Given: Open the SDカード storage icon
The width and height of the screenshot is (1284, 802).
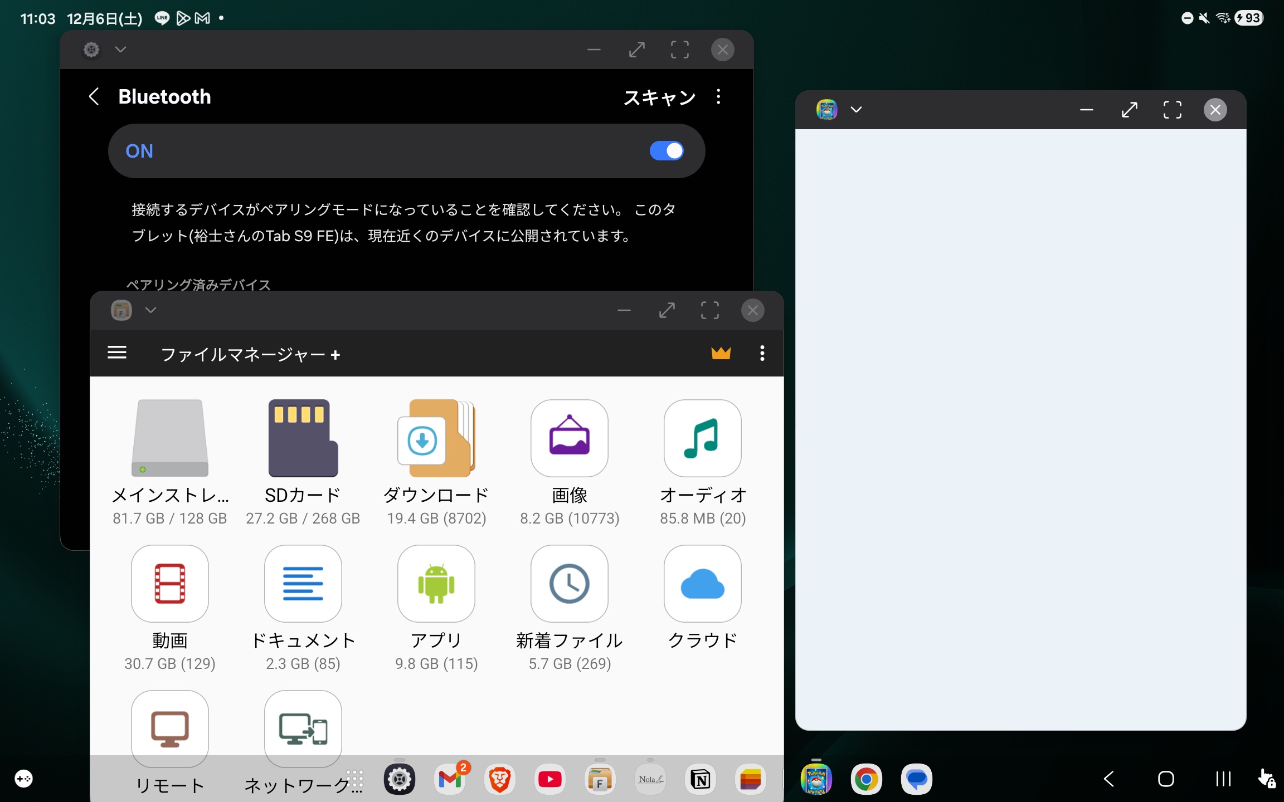Looking at the screenshot, I should tap(303, 438).
